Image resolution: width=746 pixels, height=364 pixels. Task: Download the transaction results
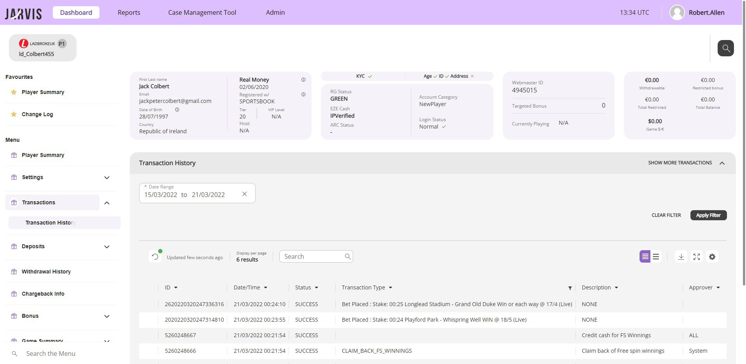coord(681,256)
